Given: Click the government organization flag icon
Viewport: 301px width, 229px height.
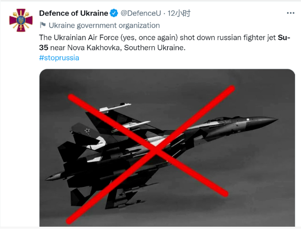Looking at the screenshot, I should (43, 25).
